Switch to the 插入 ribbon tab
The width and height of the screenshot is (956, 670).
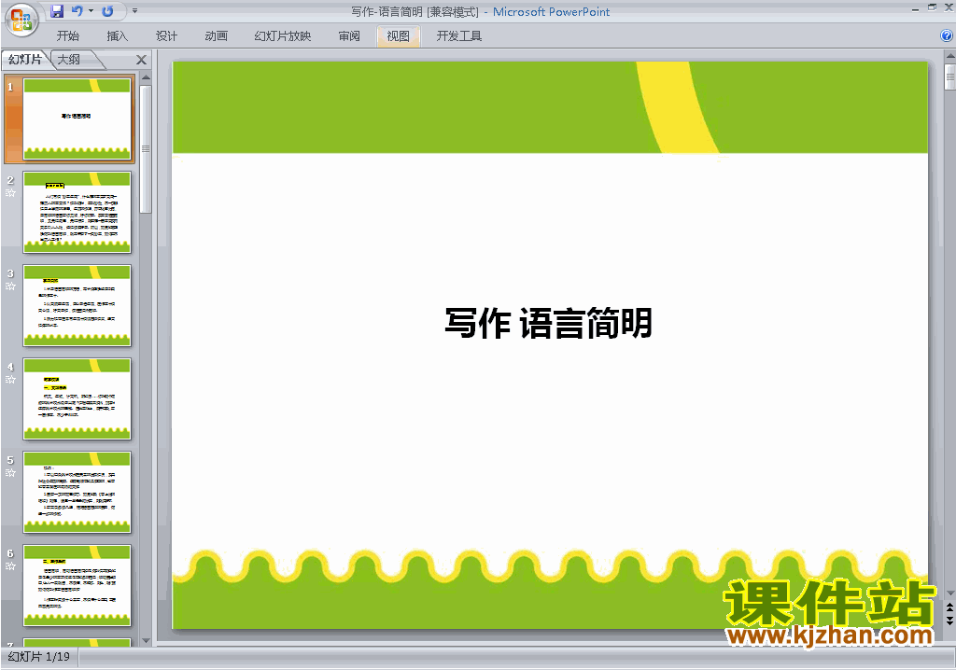click(x=117, y=36)
